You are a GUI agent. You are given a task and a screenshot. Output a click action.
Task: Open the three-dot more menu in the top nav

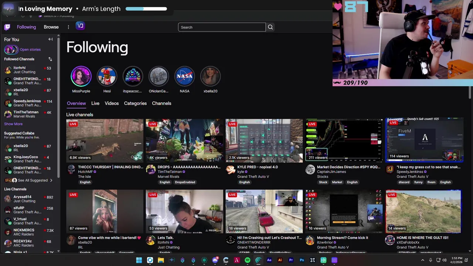(x=68, y=27)
